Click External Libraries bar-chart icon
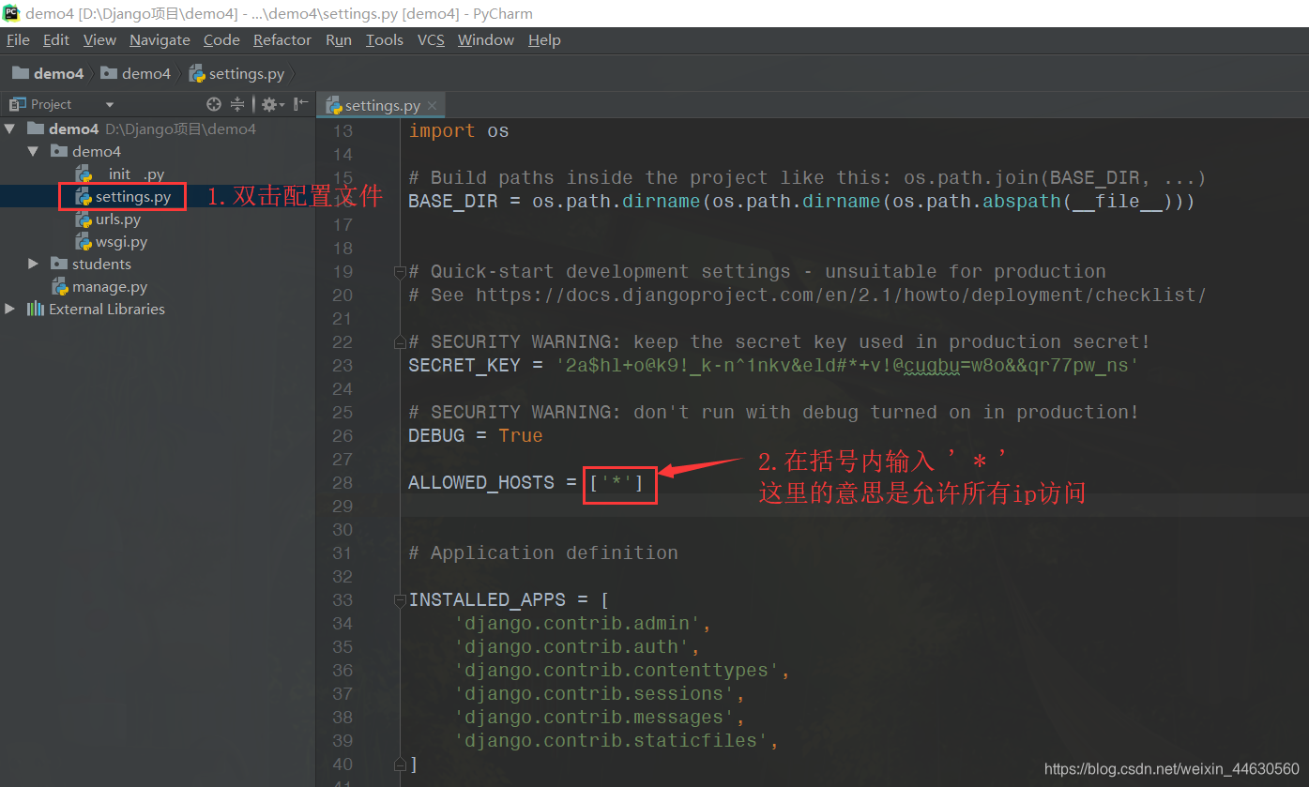The width and height of the screenshot is (1309, 787). (x=36, y=309)
